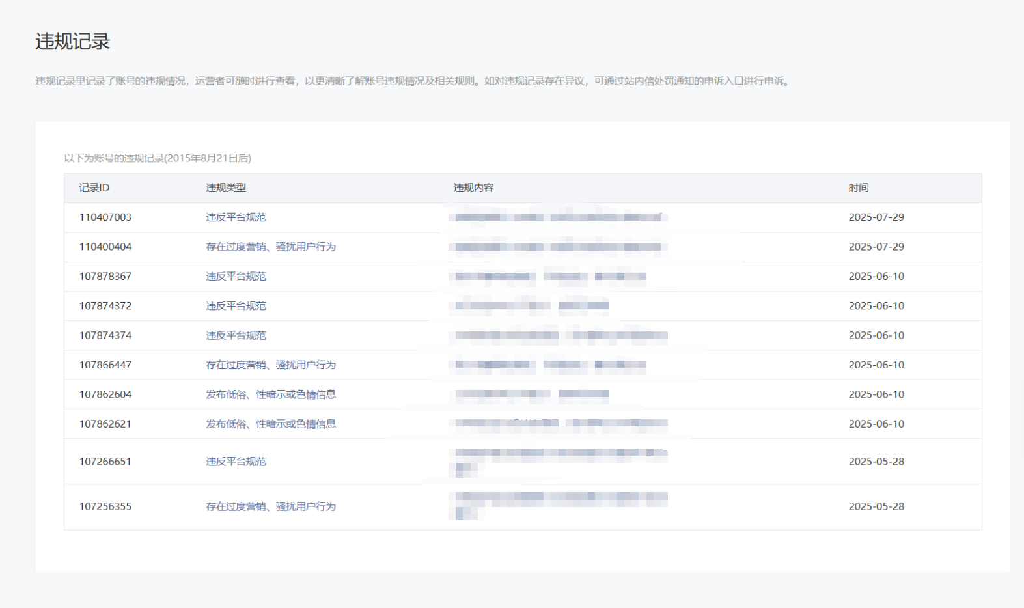Open violation type link for record 110407003
Viewport: 1024px width, 608px height.
coord(236,217)
